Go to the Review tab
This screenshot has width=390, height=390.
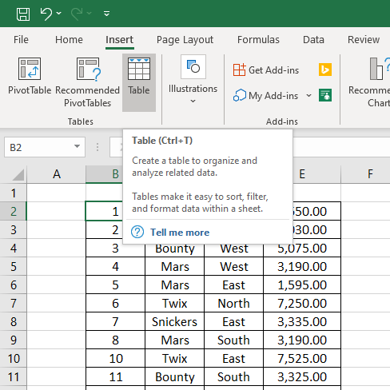tap(364, 40)
